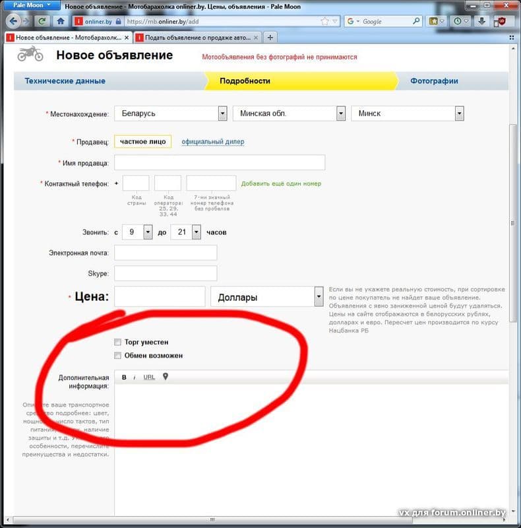Reload the page with the refresh icon

click(42, 21)
